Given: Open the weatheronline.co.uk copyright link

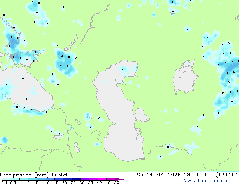Looking at the screenshot, I should tap(207, 181).
